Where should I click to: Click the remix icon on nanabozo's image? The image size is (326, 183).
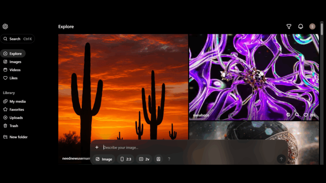(x=288, y=115)
